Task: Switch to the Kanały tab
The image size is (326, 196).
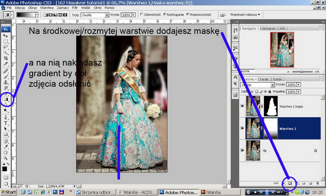Action: coord(264,79)
